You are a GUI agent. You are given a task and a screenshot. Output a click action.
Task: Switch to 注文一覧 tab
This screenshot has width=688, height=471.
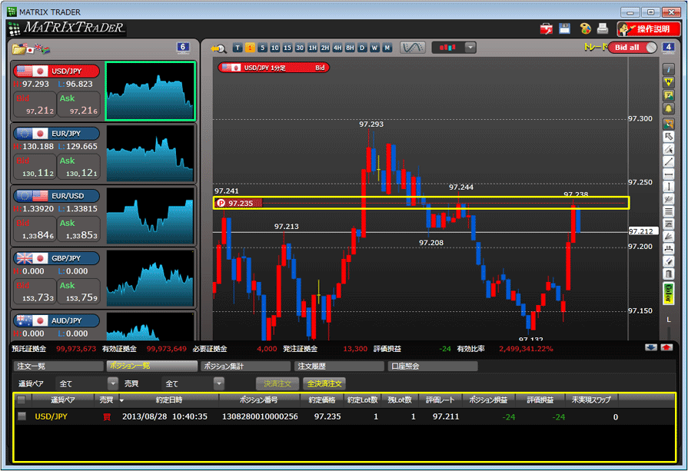click(58, 367)
